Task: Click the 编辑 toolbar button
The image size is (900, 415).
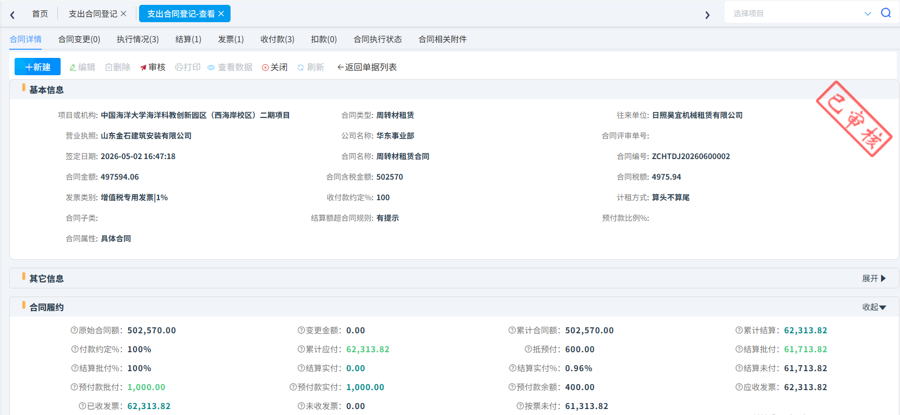Action: [82, 67]
